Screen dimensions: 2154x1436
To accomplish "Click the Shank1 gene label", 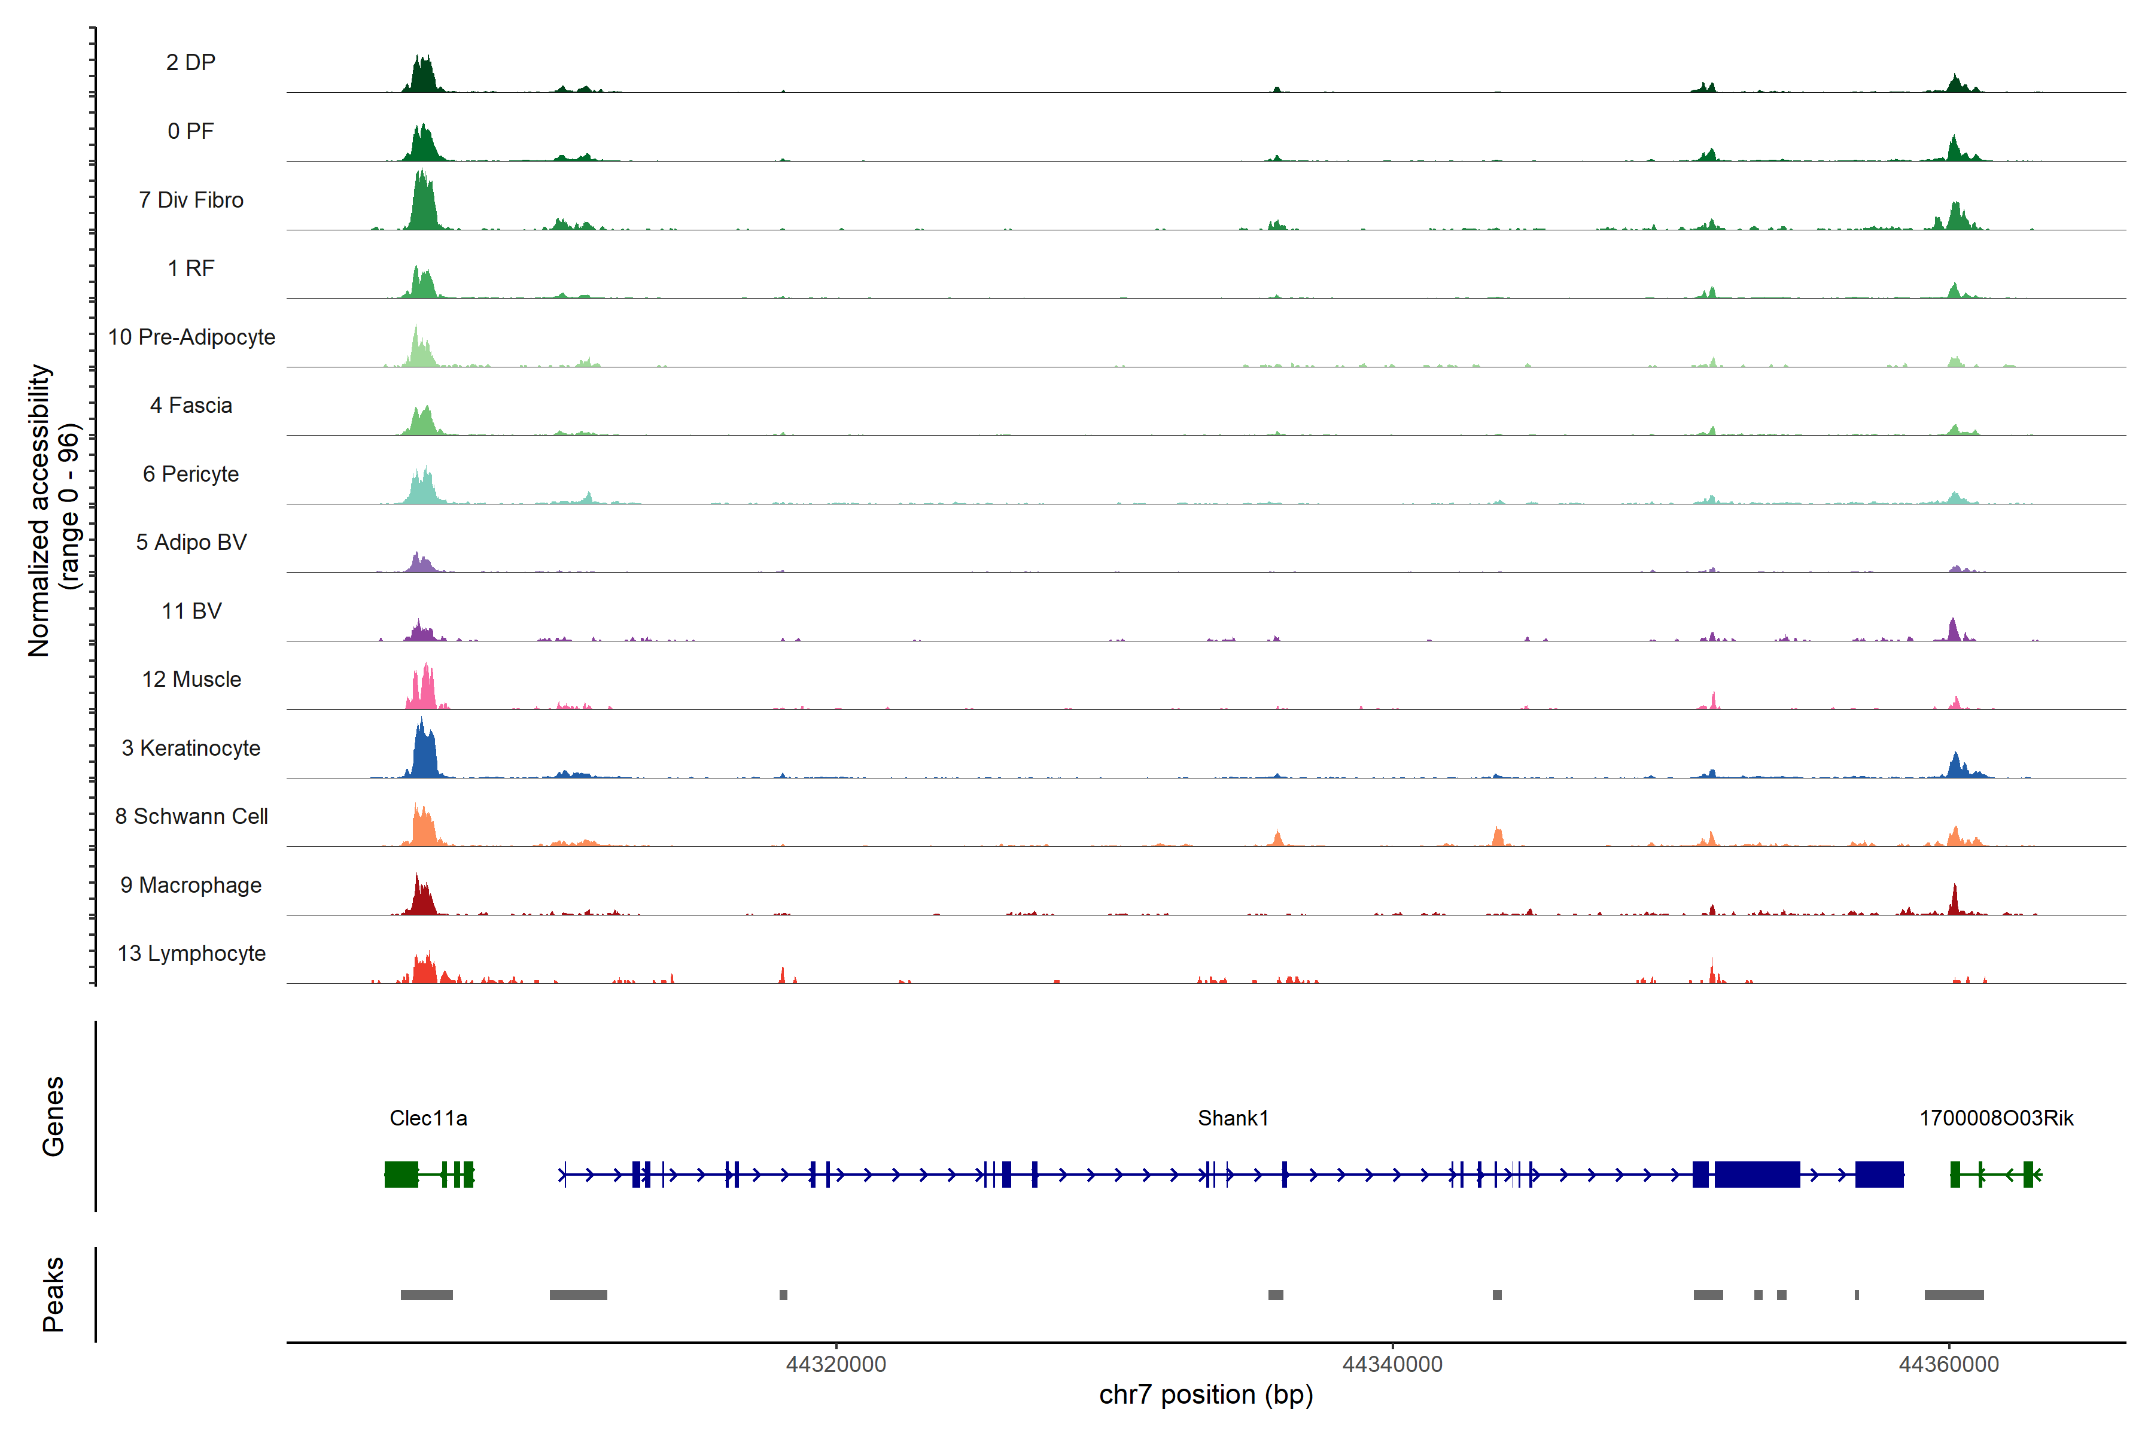I will click(x=1233, y=1118).
